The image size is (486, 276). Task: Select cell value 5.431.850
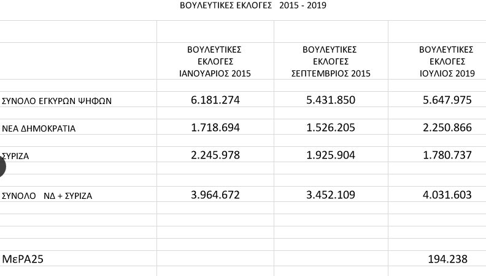point(331,100)
